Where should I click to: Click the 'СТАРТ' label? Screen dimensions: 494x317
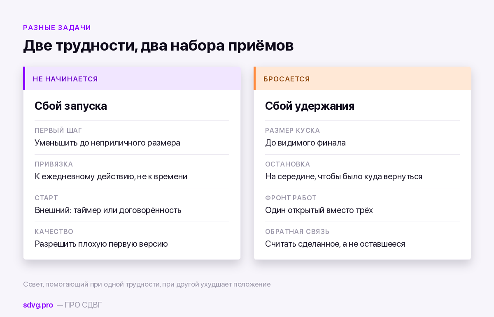[47, 198]
